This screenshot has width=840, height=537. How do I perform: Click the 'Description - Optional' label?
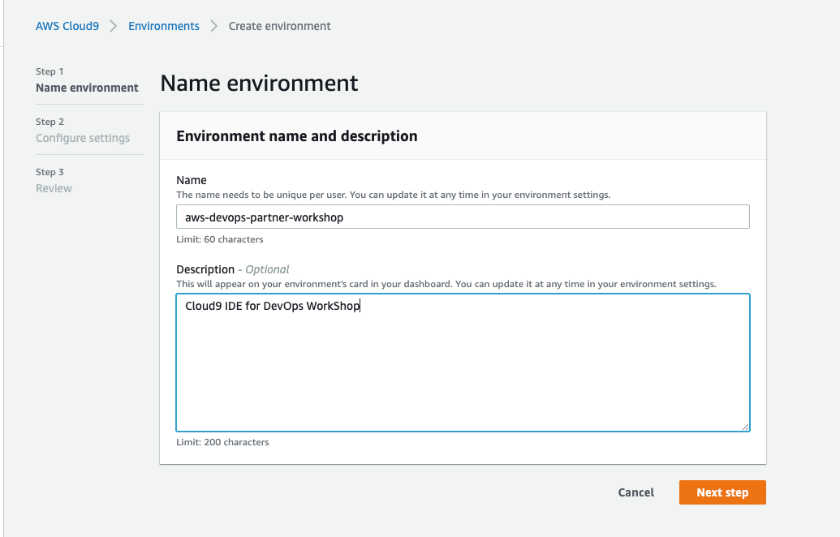232,269
